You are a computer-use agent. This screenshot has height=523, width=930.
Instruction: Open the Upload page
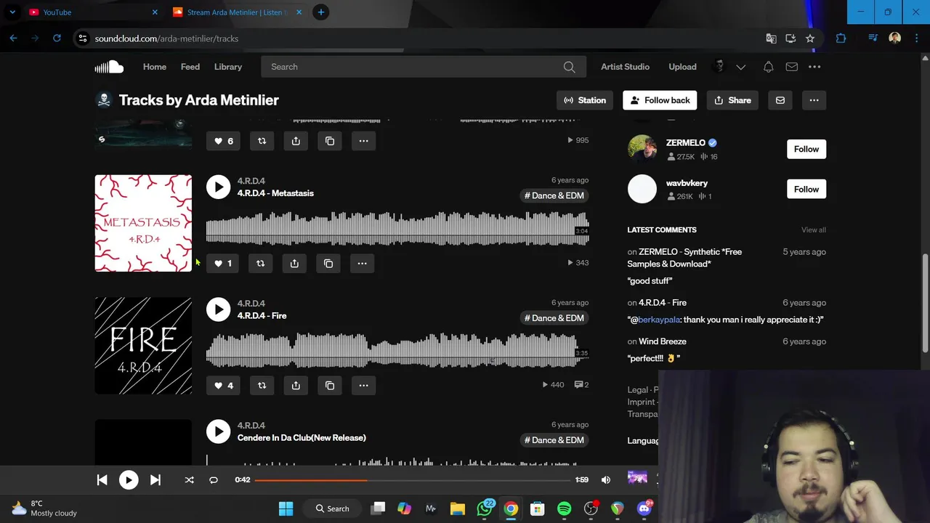tap(682, 67)
